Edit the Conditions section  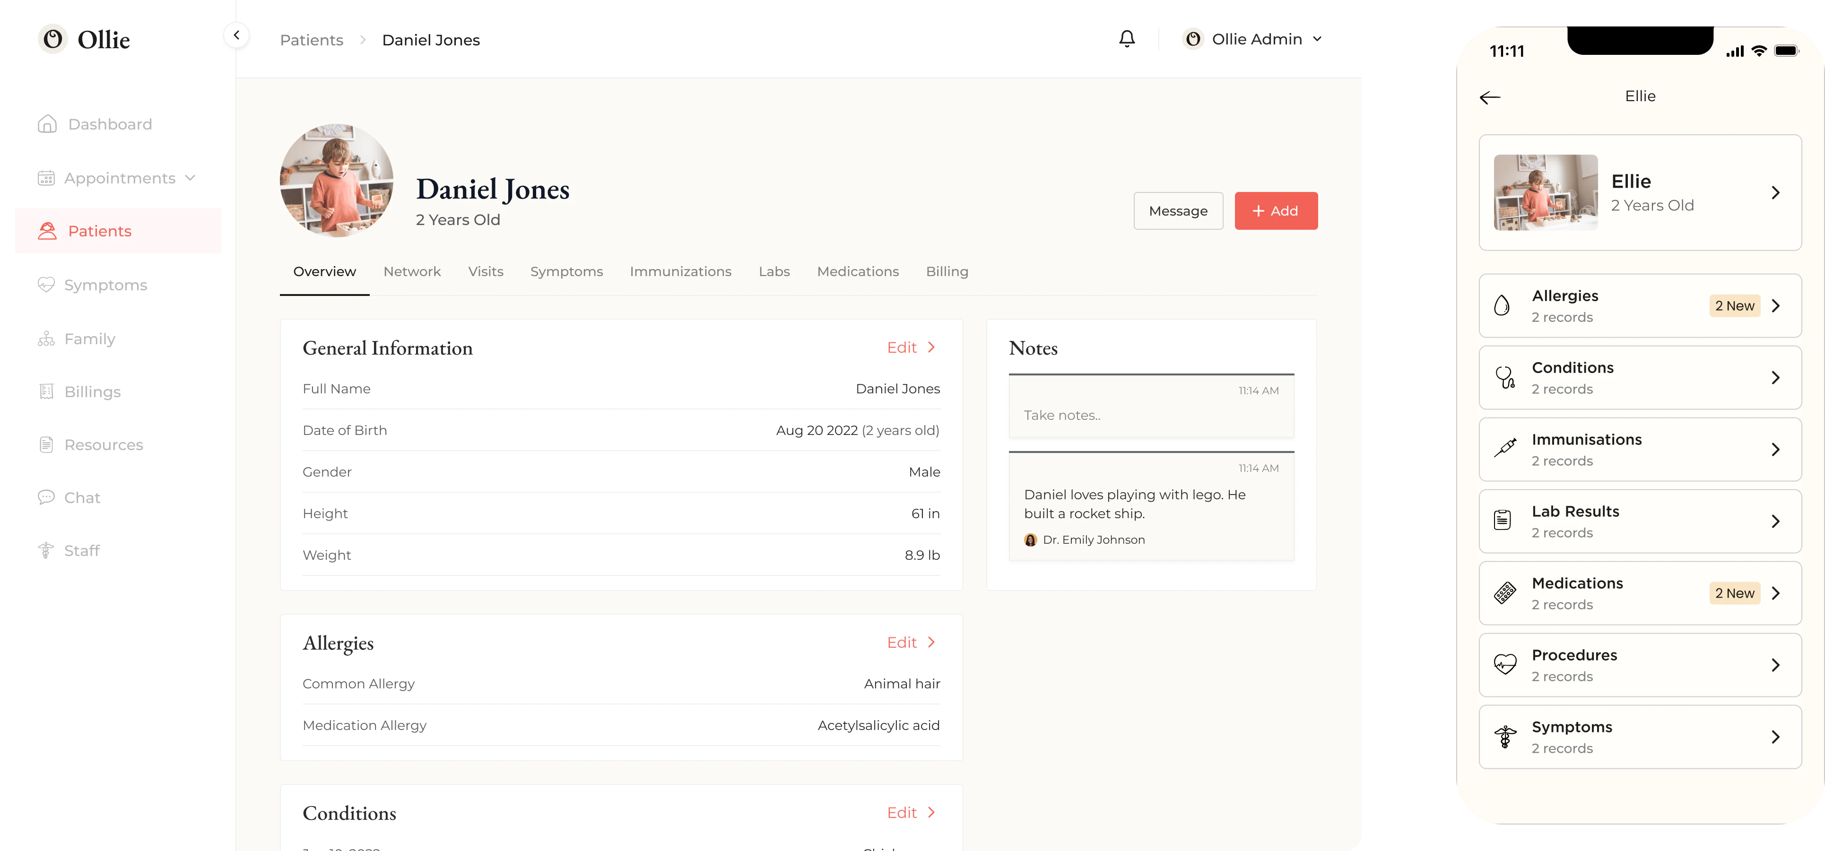click(911, 812)
